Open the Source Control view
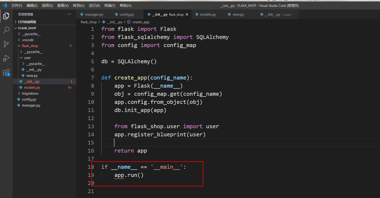The width and height of the screenshot is (380, 198). pos(6,44)
